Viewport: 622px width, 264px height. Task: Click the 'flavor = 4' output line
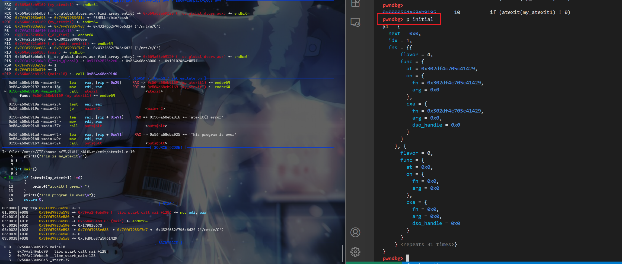416,54
